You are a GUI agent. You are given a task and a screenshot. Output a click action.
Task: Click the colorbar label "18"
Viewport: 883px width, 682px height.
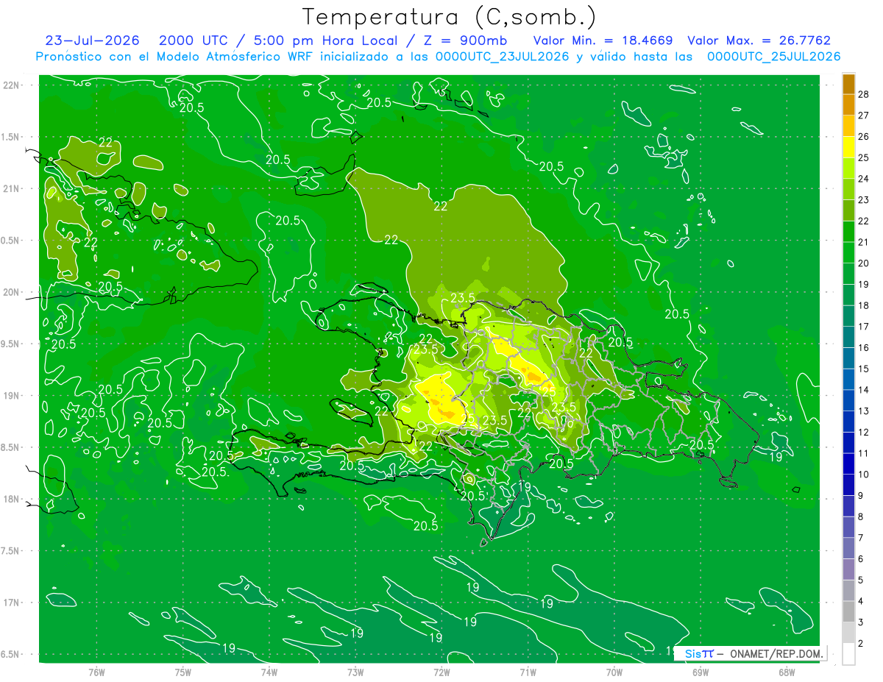click(864, 305)
